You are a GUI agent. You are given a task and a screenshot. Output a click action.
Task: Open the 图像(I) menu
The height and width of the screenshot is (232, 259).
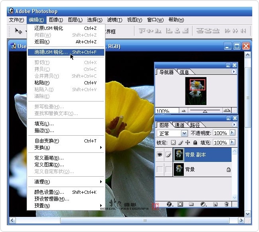56,20
